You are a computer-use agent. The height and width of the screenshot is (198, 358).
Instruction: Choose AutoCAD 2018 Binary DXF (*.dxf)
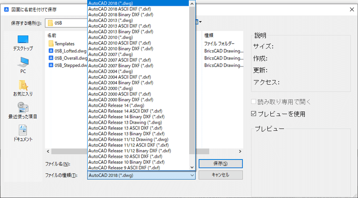(138, 15)
